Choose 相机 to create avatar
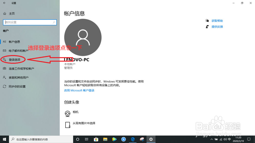Viewport: 255px width, 143px height. pos(75,112)
